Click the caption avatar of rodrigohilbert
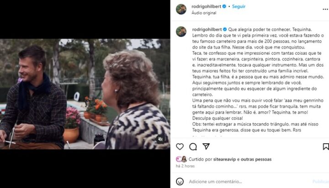This screenshot has height=188, width=329. [181, 31]
